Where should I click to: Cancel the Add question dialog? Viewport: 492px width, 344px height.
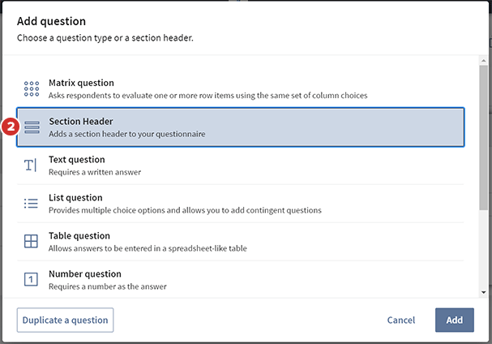click(x=401, y=320)
